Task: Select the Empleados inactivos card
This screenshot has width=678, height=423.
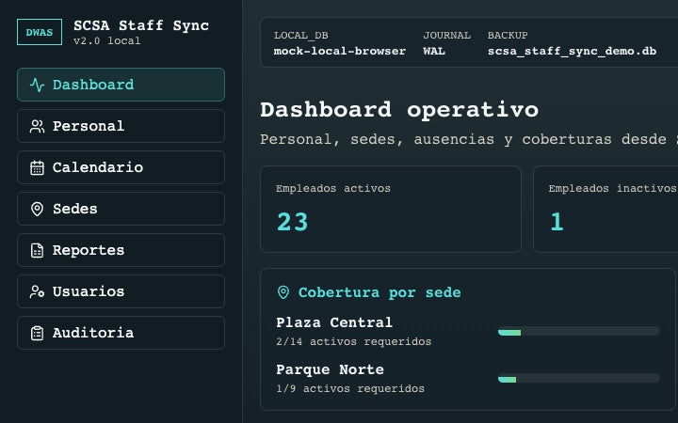Action: (x=605, y=210)
